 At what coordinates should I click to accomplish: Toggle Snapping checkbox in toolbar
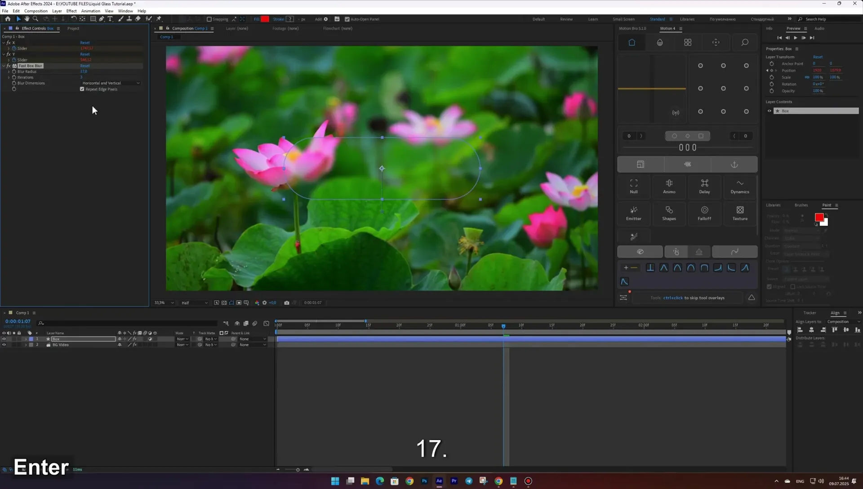(209, 19)
